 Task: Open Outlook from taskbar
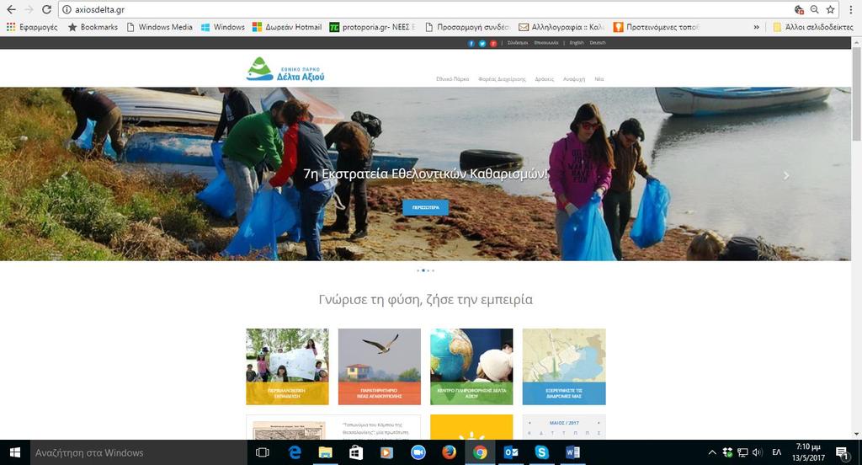point(511,452)
